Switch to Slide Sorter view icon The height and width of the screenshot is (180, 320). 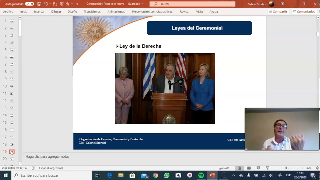pos(249,168)
